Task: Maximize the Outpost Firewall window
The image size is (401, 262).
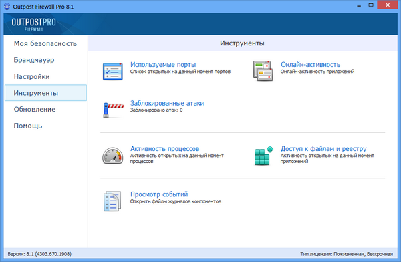Action: click(371, 5)
